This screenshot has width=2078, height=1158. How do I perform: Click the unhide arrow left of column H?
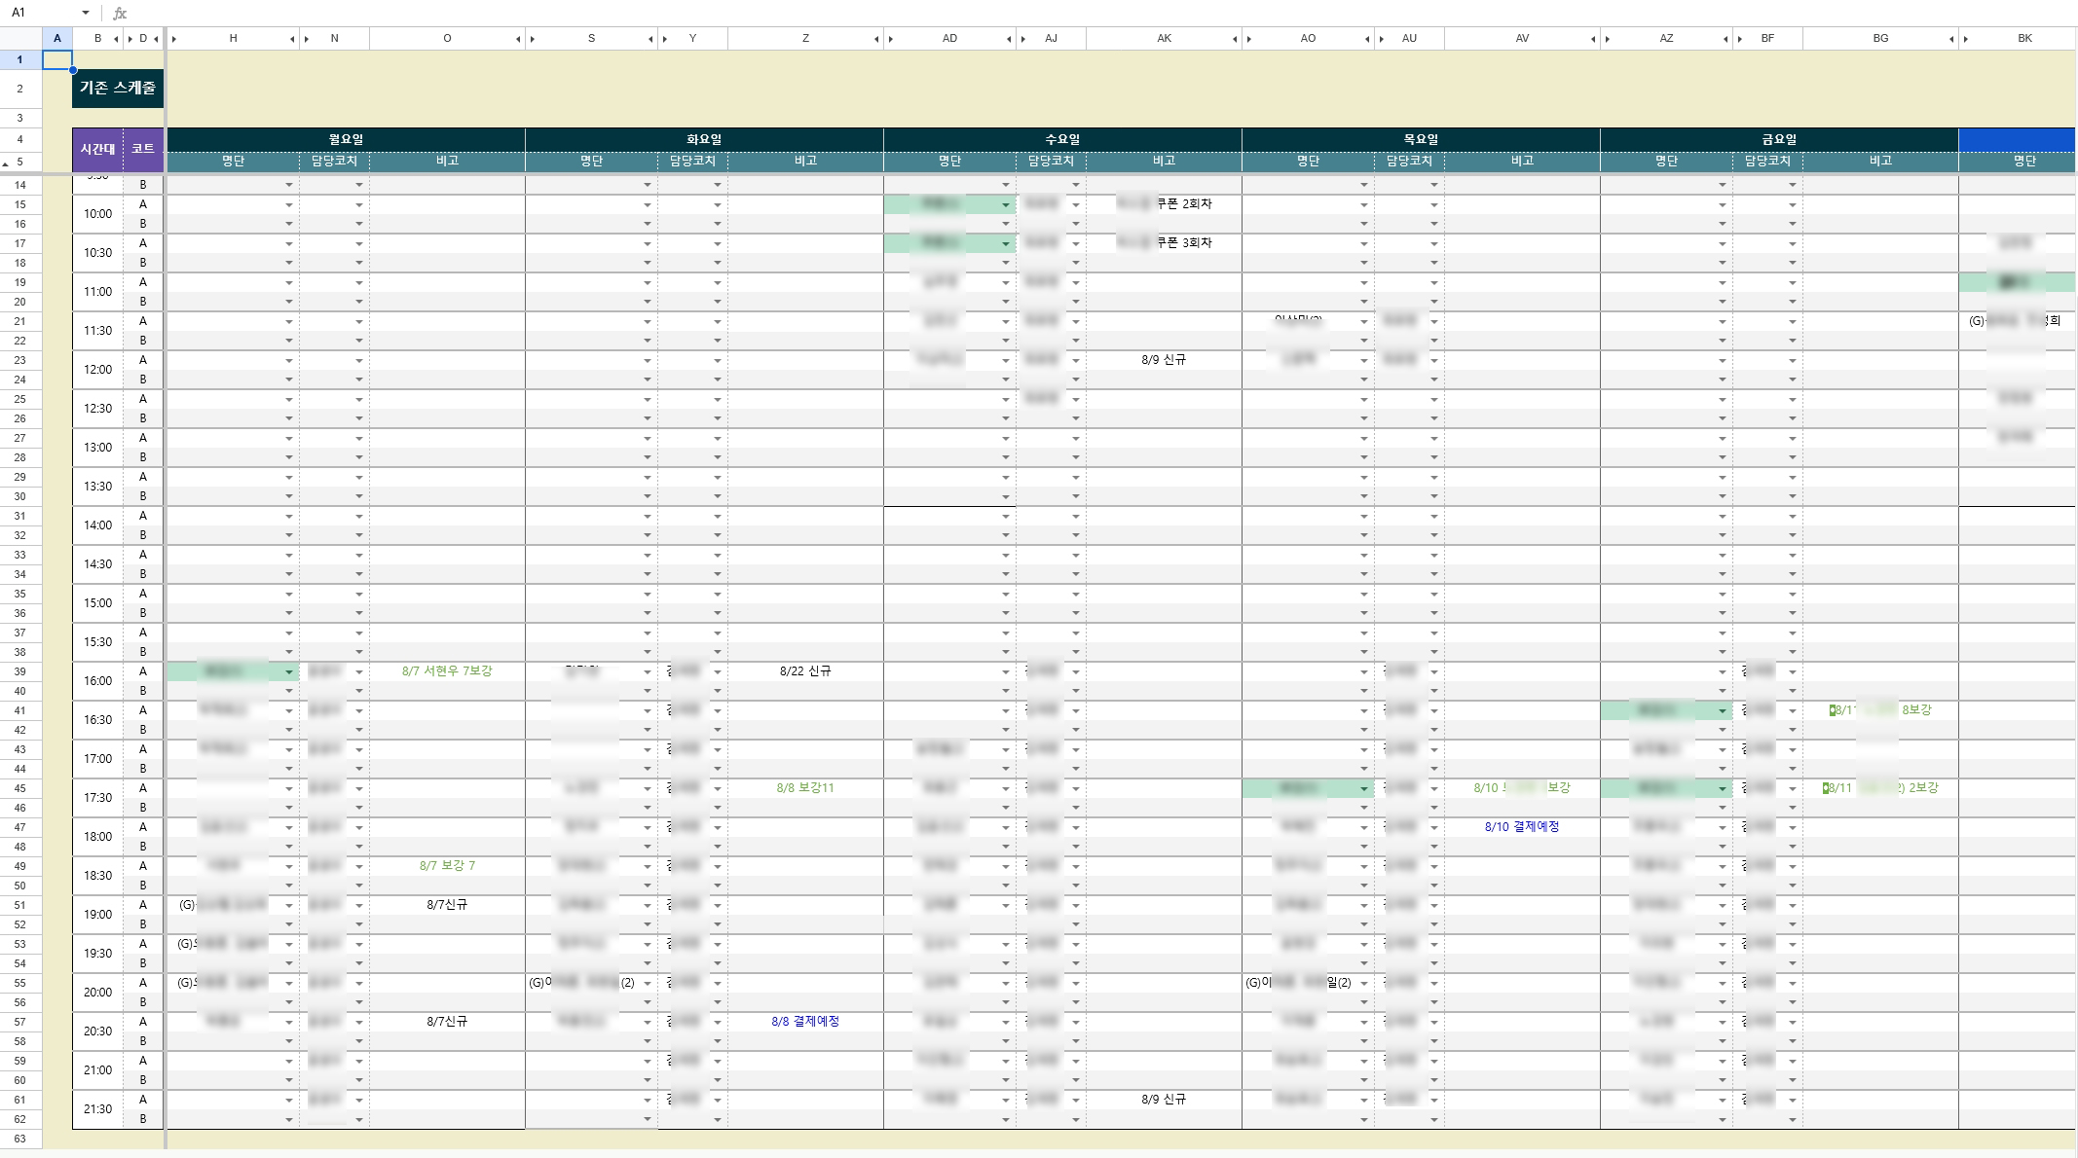[174, 39]
